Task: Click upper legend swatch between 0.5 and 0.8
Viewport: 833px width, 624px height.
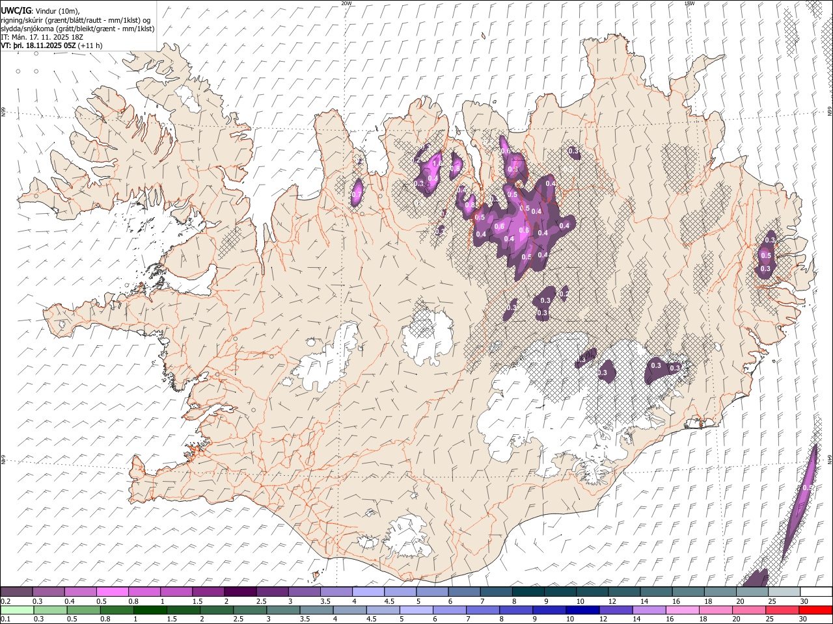Action: (113, 591)
